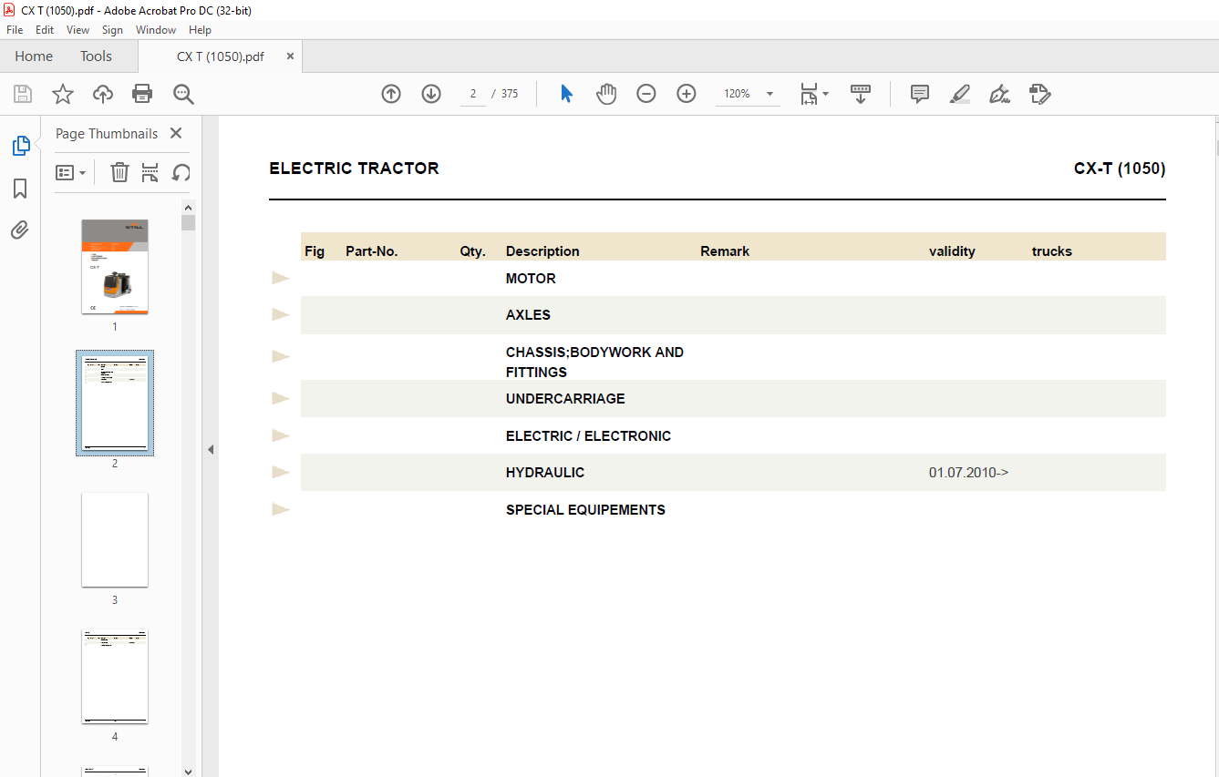Open the Edit menu

click(45, 30)
